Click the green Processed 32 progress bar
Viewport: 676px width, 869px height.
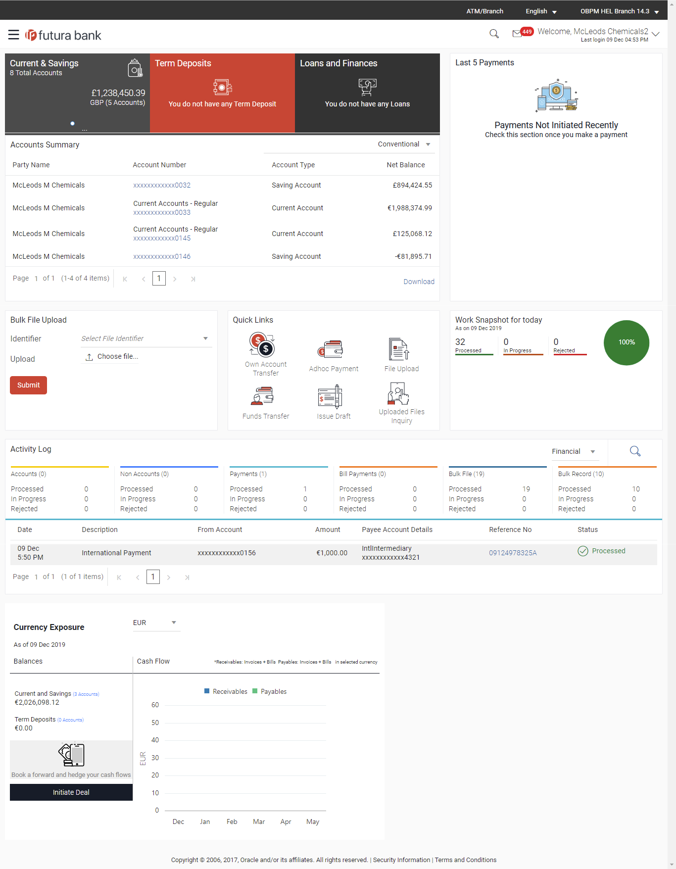474,354
